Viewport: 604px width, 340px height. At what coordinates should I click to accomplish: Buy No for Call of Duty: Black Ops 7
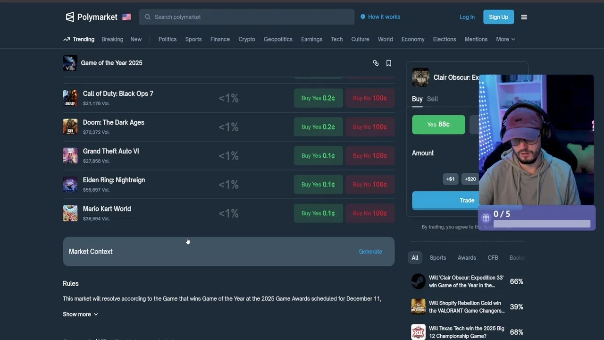(x=370, y=98)
